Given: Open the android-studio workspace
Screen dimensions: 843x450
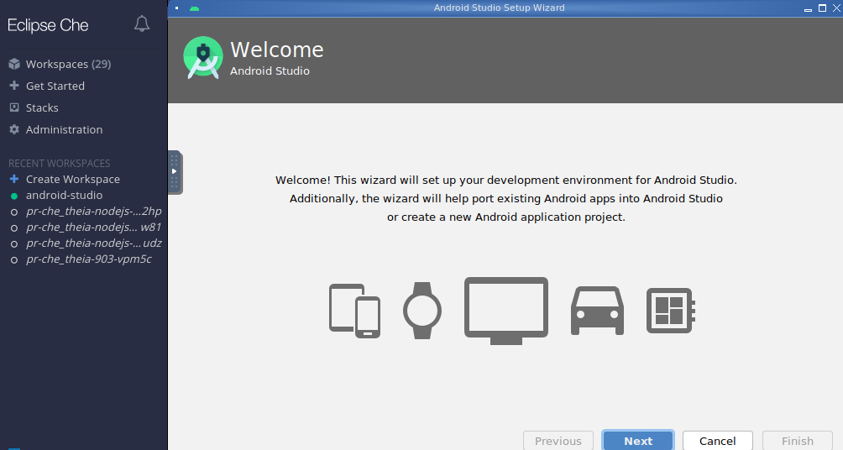Looking at the screenshot, I should (64, 195).
